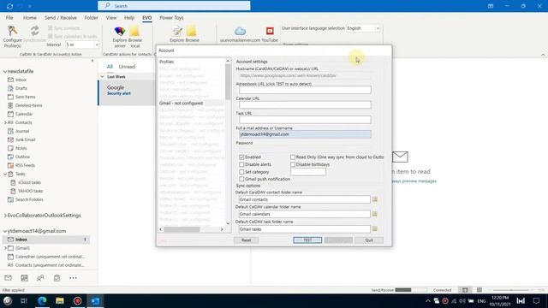The height and width of the screenshot is (308, 548).
Task: Click the red recorder taskbar icon
Action: (78, 300)
